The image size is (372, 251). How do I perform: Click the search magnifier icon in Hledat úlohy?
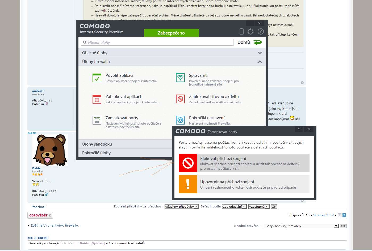tap(85, 42)
